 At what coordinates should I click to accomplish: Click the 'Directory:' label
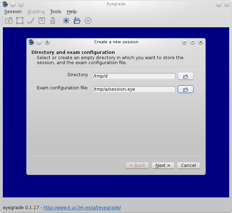[x=78, y=75]
